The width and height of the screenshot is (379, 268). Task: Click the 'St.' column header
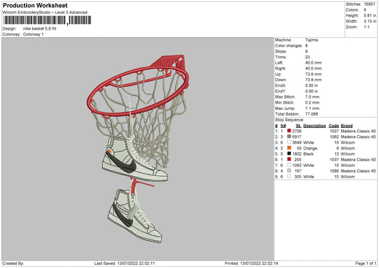pyautogui.click(x=299, y=126)
